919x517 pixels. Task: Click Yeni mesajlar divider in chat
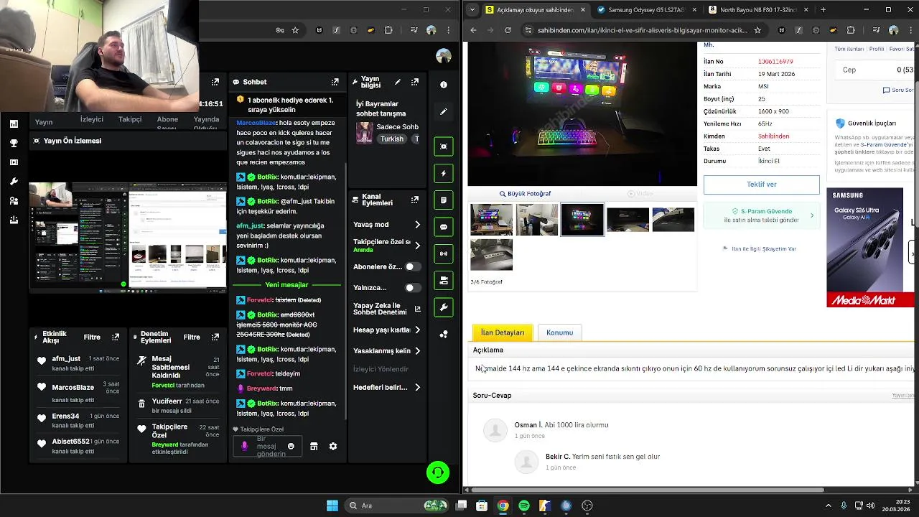(x=286, y=285)
